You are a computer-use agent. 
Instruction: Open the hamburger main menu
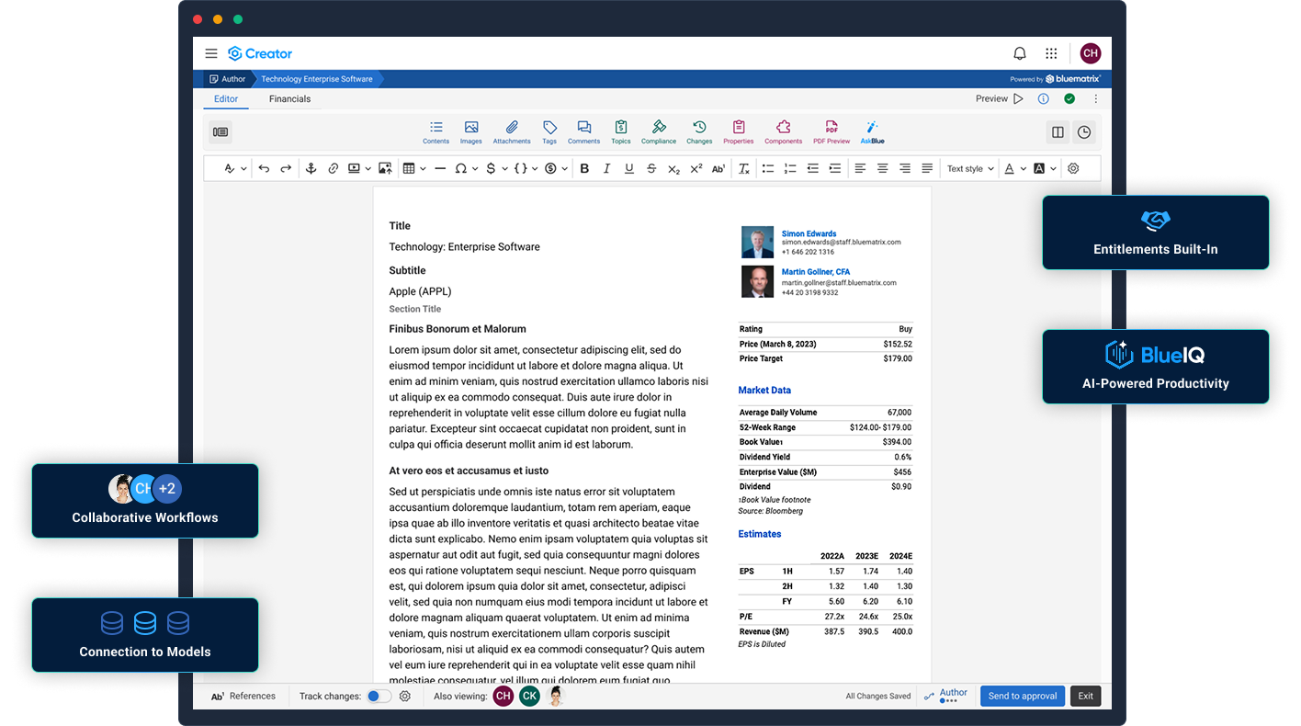(x=211, y=53)
